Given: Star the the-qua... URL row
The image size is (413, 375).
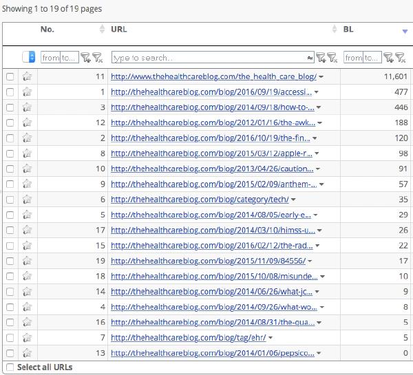Looking at the screenshot, I should tap(27, 322).
